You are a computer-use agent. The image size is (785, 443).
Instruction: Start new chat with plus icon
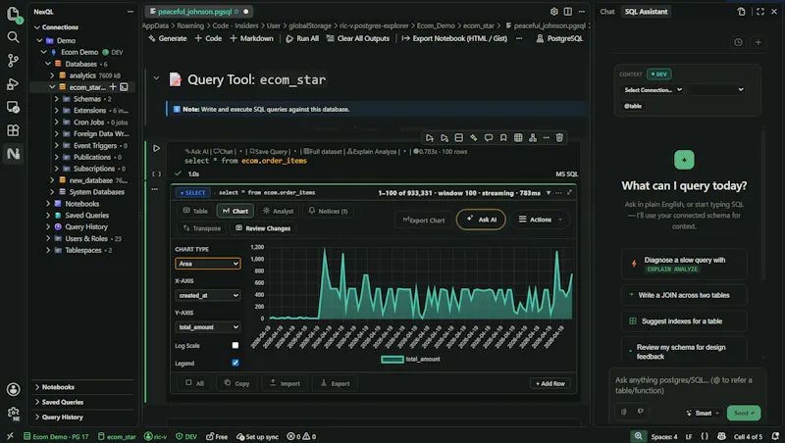758,42
